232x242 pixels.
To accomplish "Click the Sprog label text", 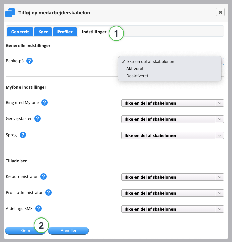I will pyautogui.click(x=11, y=135).
